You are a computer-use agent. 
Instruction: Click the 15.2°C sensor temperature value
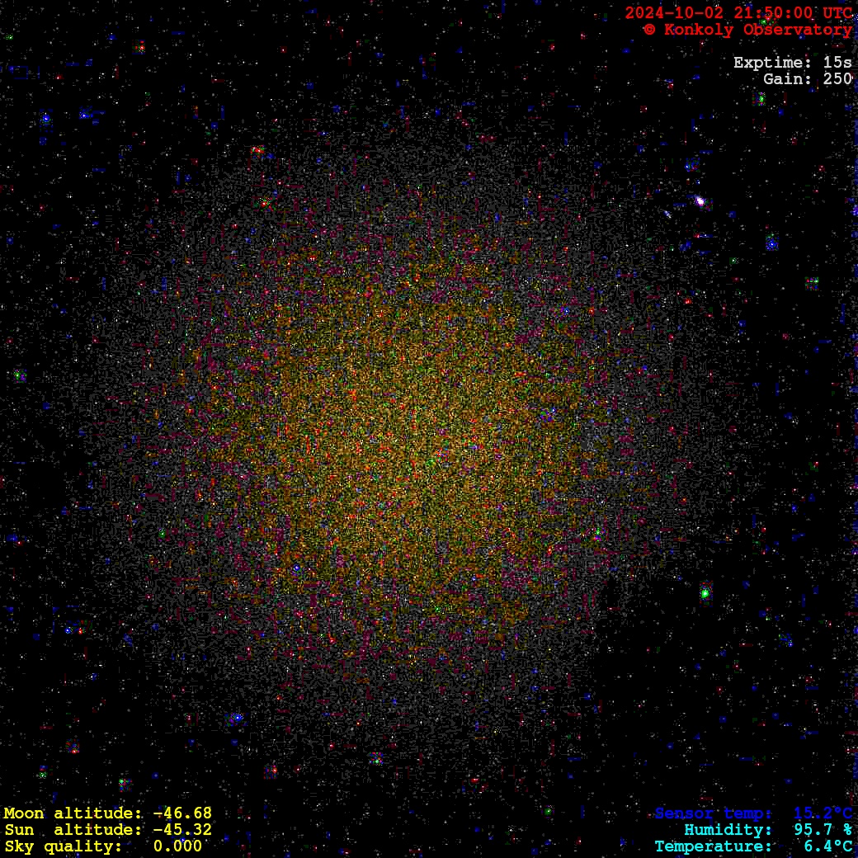coord(823,813)
